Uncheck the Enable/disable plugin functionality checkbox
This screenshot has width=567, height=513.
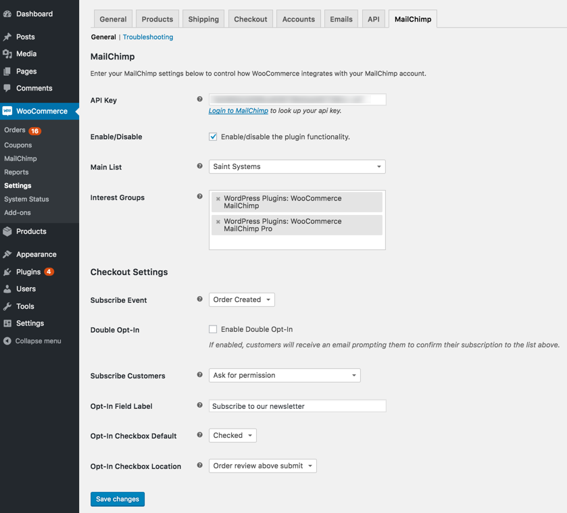pyautogui.click(x=213, y=137)
